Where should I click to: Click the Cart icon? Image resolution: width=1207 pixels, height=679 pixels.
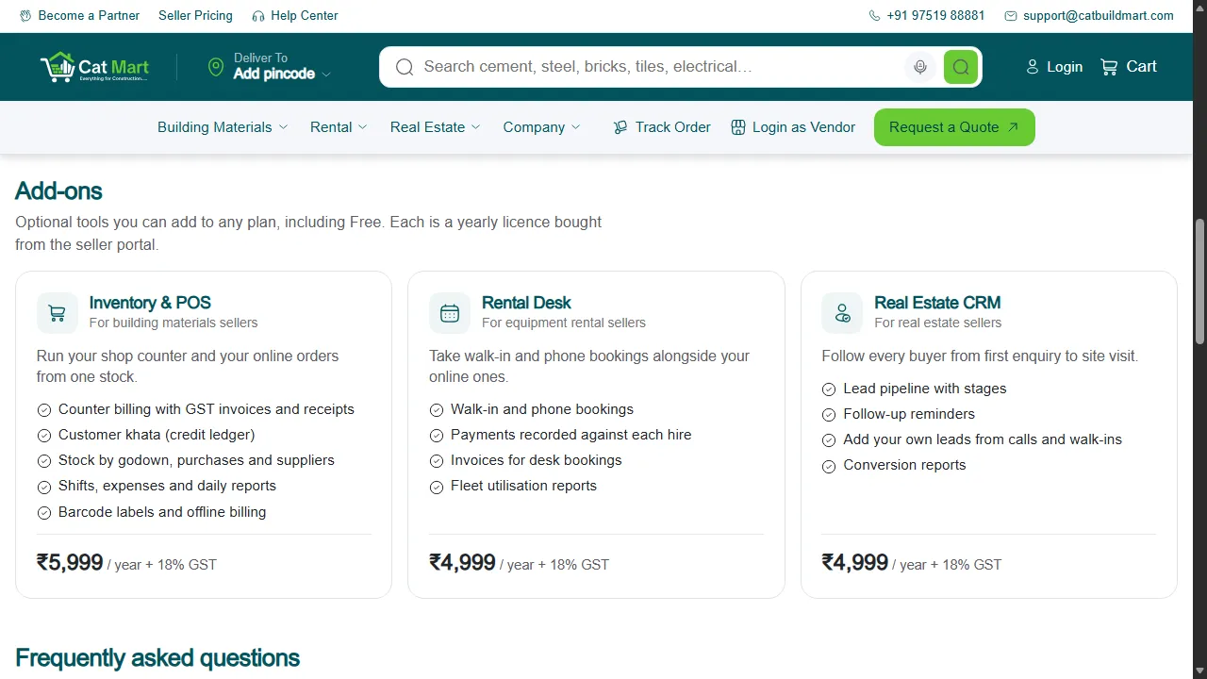(x=1109, y=67)
